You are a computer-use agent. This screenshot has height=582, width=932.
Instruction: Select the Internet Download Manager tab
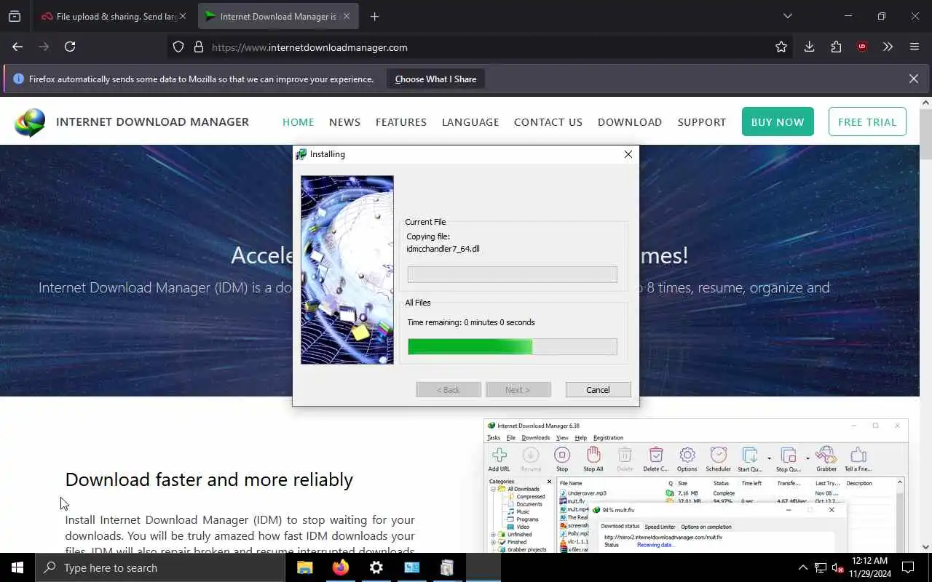point(277,16)
